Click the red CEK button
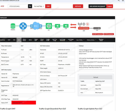 pyautogui.click(x=48, y=6)
